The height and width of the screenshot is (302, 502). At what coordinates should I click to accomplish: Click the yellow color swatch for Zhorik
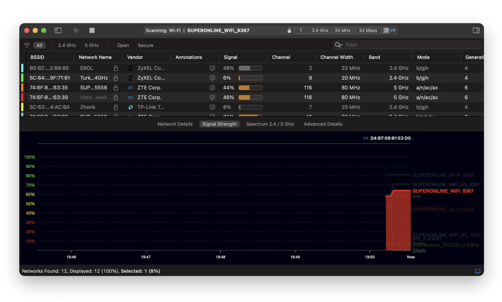(22, 107)
